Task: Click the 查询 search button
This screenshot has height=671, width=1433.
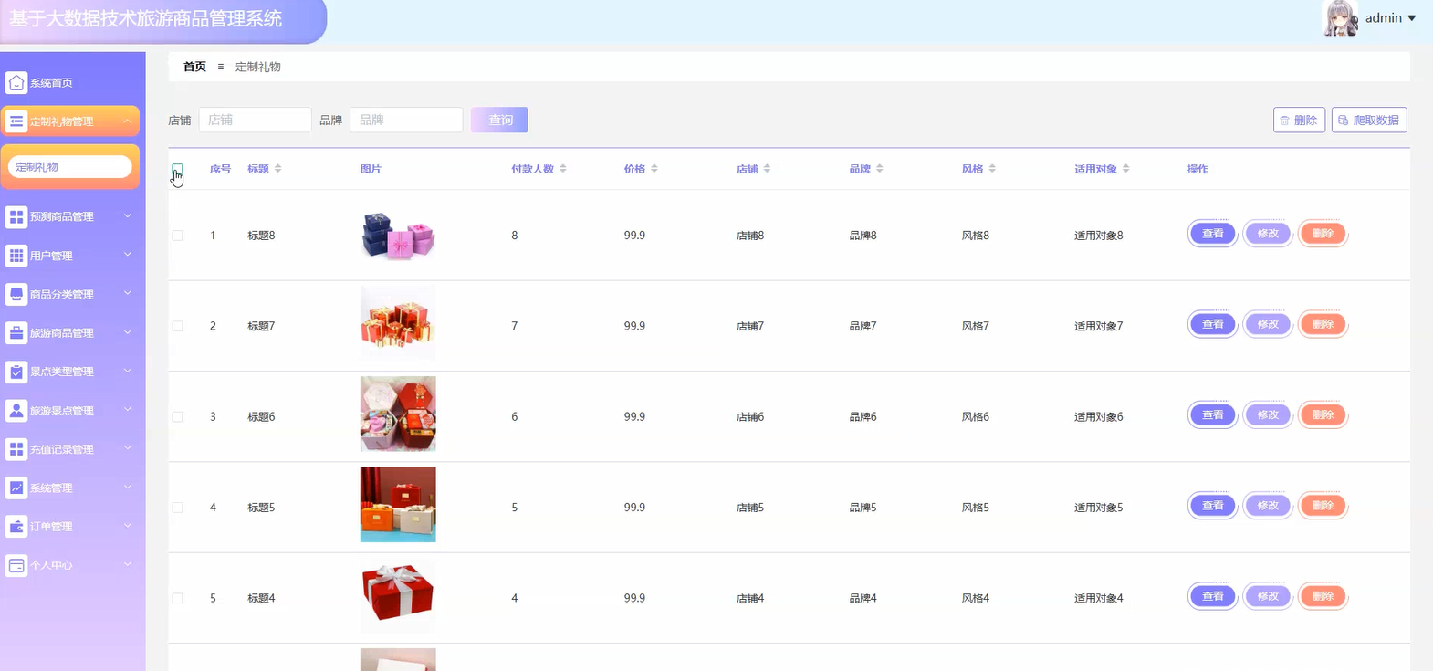Action: point(499,120)
